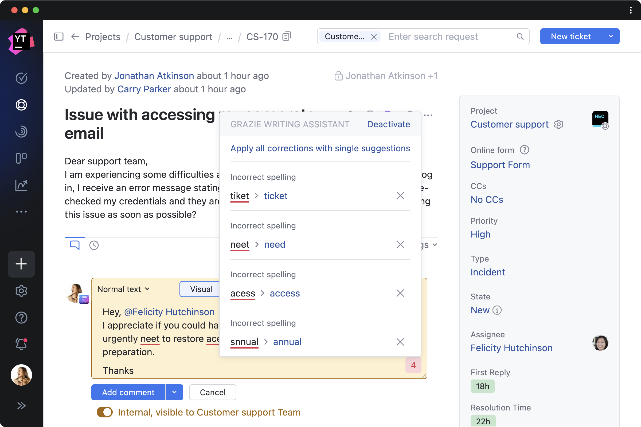Click the analytics/chart icon in sidebar
Image resolution: width=641 pixels, height=427 pixels.
21,184
